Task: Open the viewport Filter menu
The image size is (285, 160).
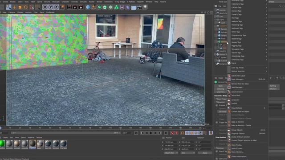Action: pos(36,12)
